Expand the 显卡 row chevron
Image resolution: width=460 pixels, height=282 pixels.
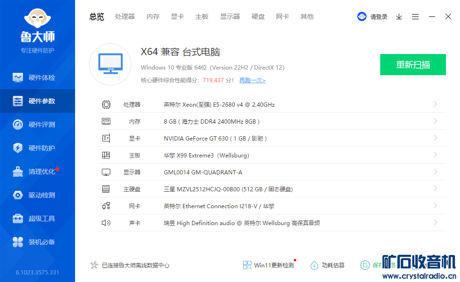pyautogui.click(x=436, y=138)
